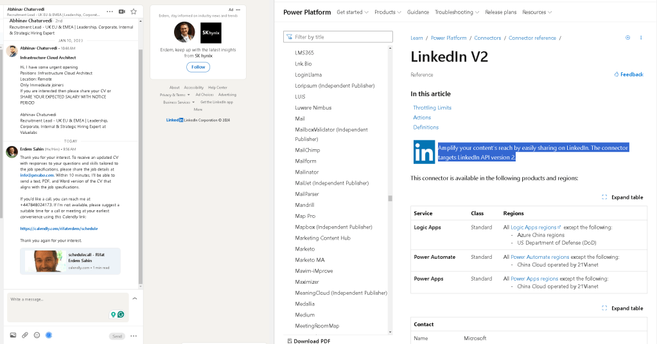The width and height of the screenshot is (657, 344).
Task: Open the article more actions vertical dots
Action: [641, 38]
